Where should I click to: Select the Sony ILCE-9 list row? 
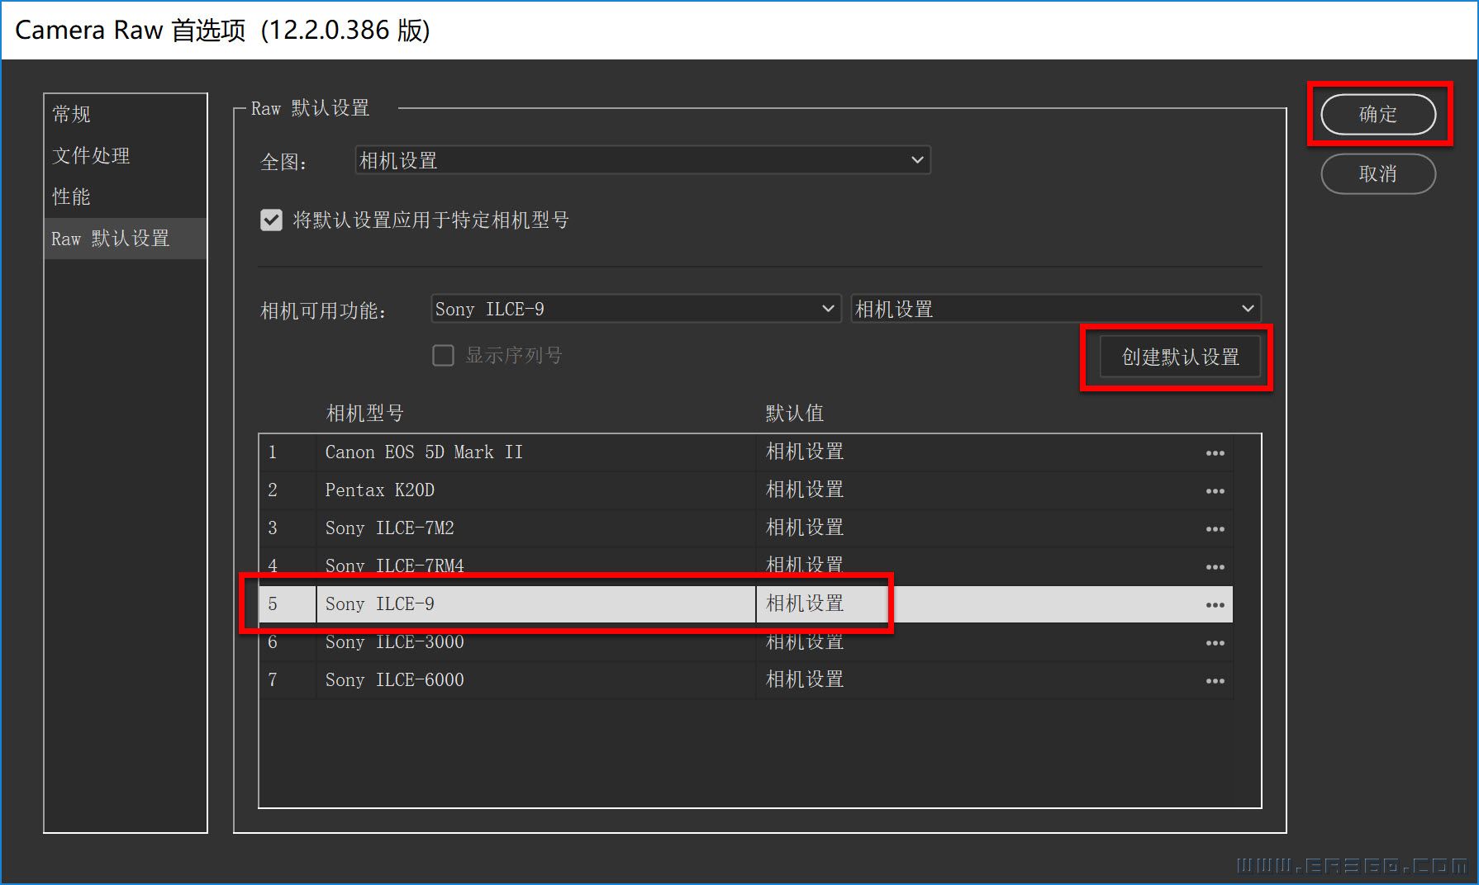coord(746,604)
